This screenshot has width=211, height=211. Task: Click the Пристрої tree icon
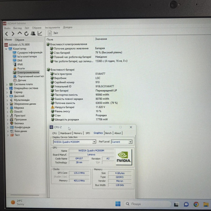coord(12,116)
